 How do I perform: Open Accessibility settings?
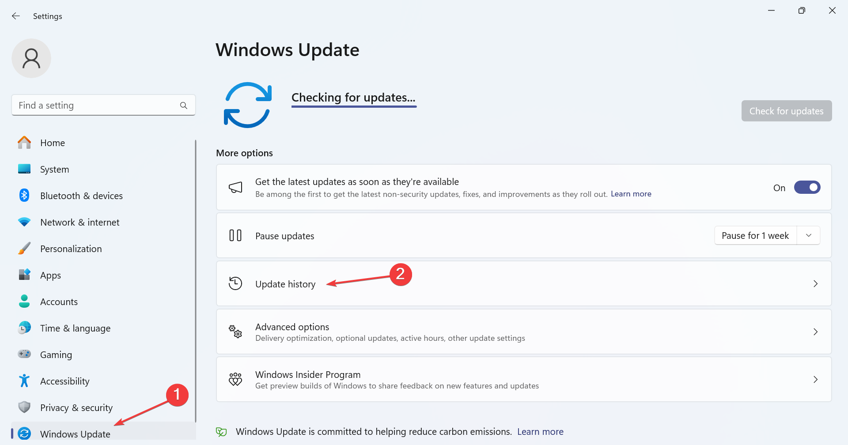click(x=103, y=381)
